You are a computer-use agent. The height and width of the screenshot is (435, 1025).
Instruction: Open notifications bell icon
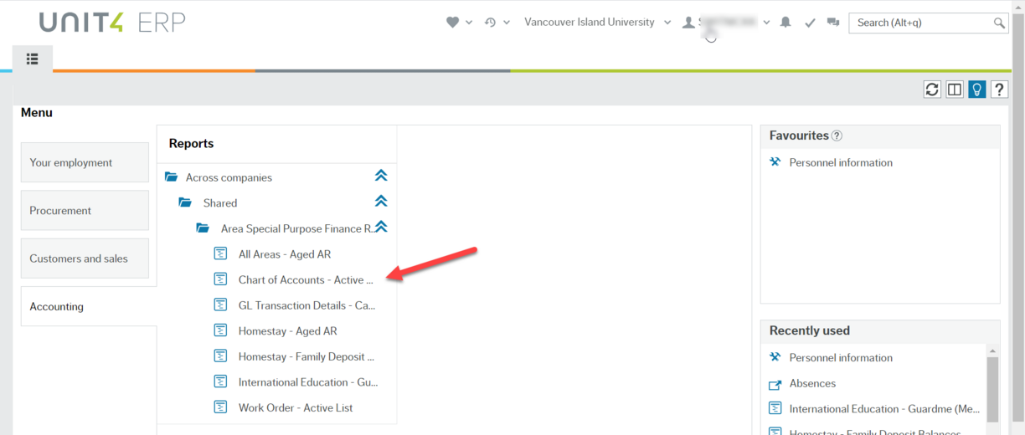pos(785,23)
